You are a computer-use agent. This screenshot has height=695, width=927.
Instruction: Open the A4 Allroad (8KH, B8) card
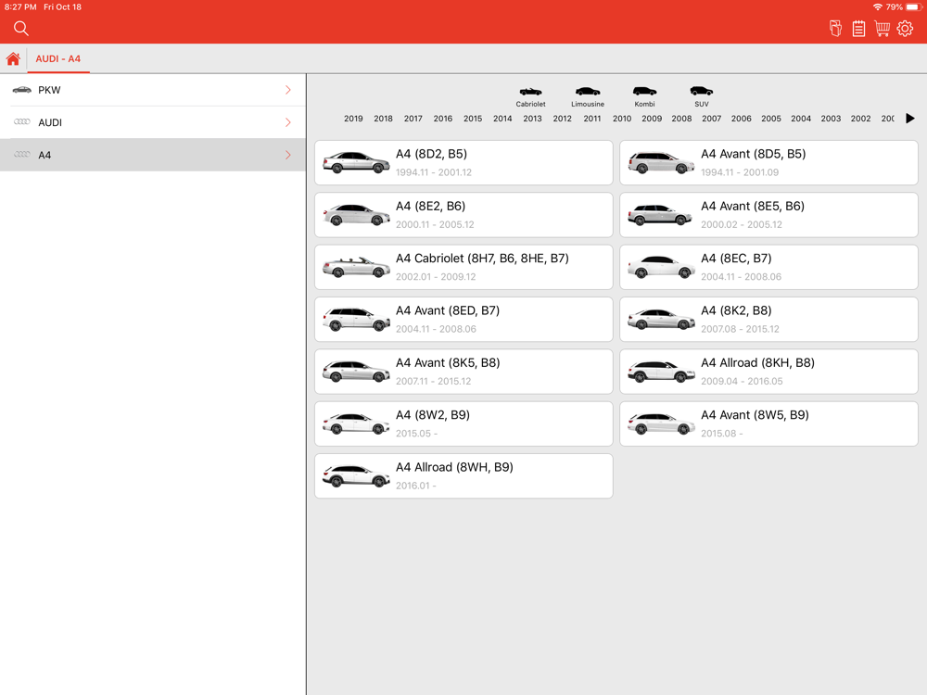768,372
